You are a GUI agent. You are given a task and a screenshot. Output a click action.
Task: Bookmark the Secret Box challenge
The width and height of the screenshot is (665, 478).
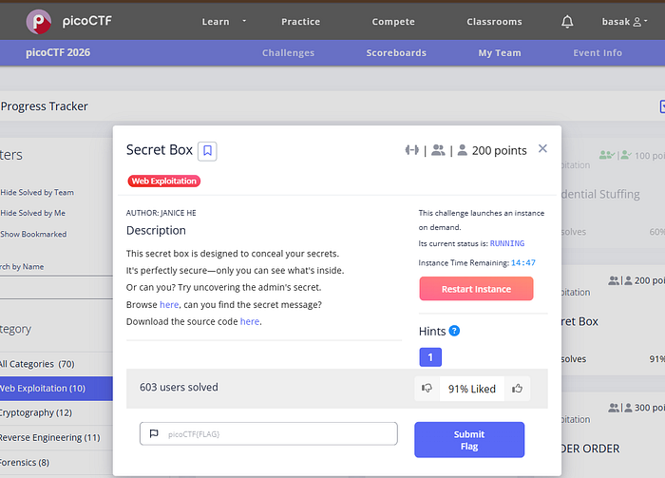click(x=207, y=151)
